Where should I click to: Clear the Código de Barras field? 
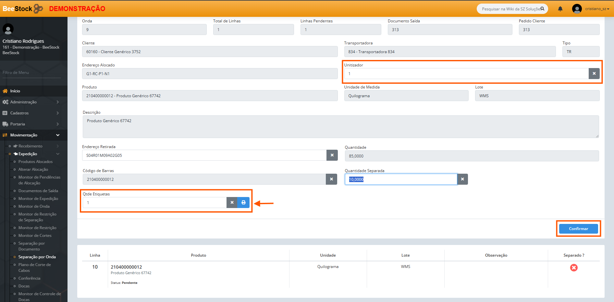point(331,179)
